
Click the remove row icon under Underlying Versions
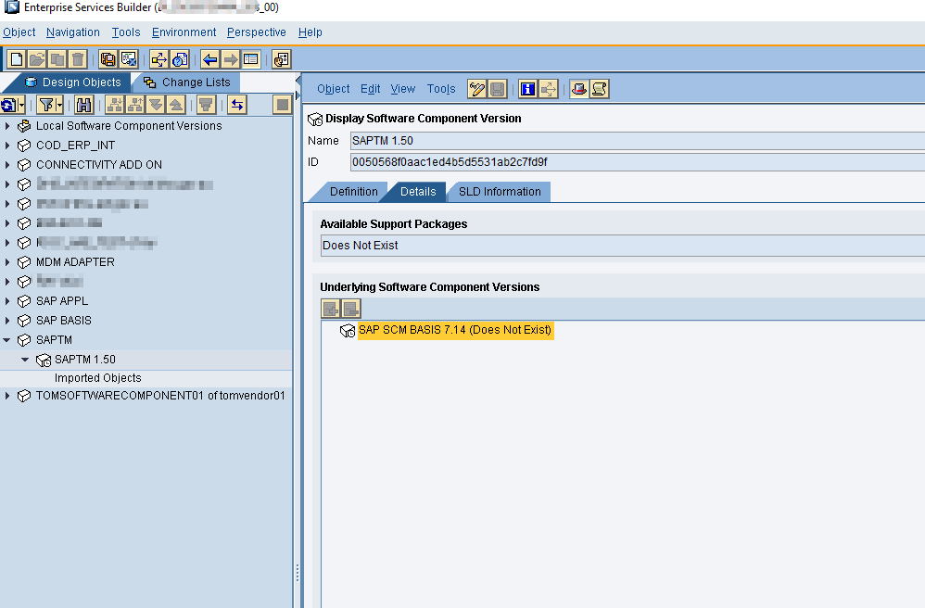(351, 309)
